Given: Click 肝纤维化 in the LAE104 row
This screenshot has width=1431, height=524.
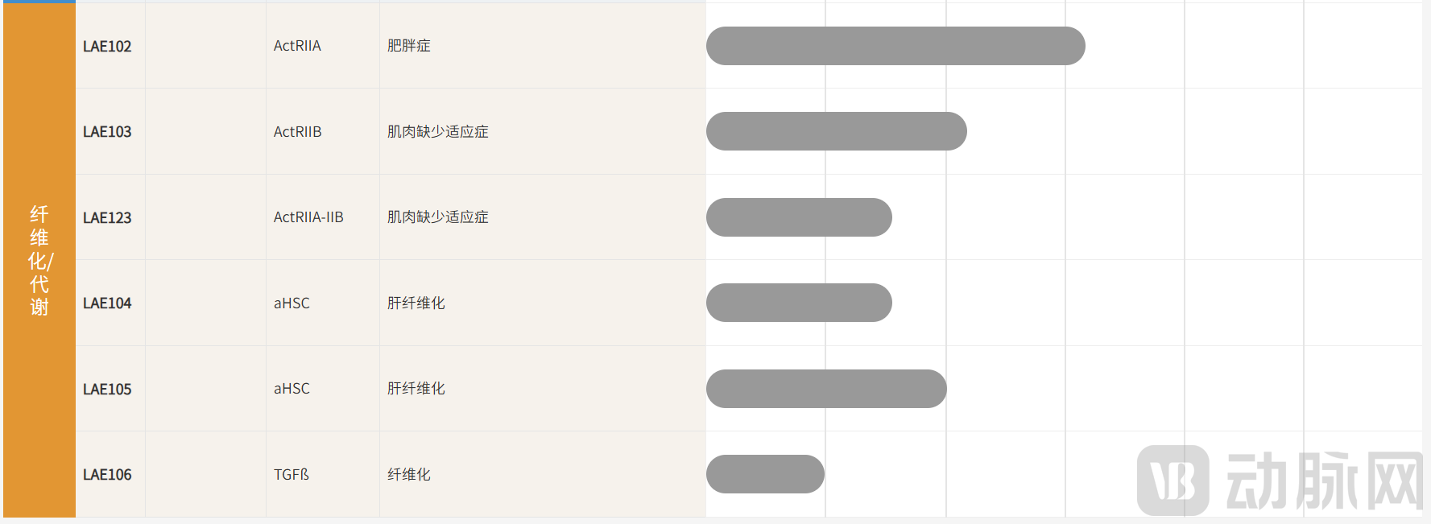Looking at the screenshot, I should click(x=416, y=303).
